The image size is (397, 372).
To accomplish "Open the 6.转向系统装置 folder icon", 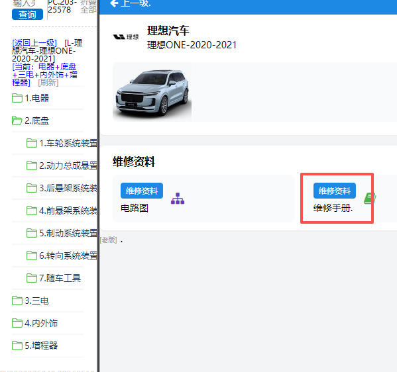I will [32, 256].
